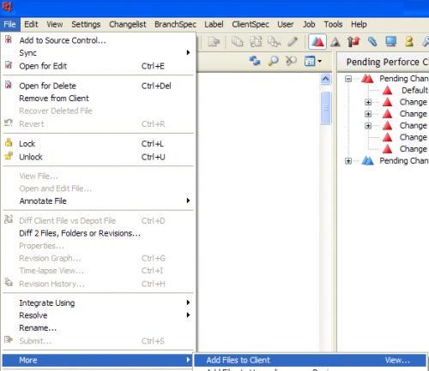Select the Default changelist tree item
The width and height of the screenshot is (429, 371).
pos(414,90)
